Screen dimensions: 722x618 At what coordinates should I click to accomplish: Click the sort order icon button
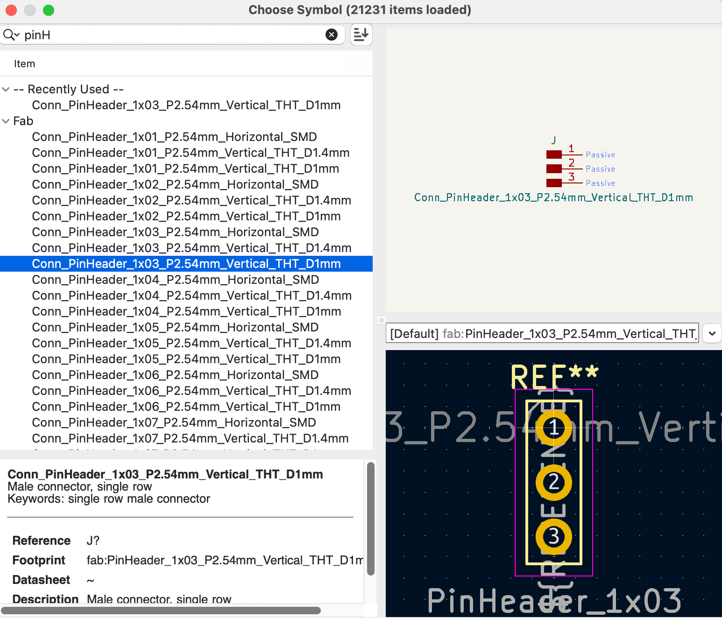[361, 35]
